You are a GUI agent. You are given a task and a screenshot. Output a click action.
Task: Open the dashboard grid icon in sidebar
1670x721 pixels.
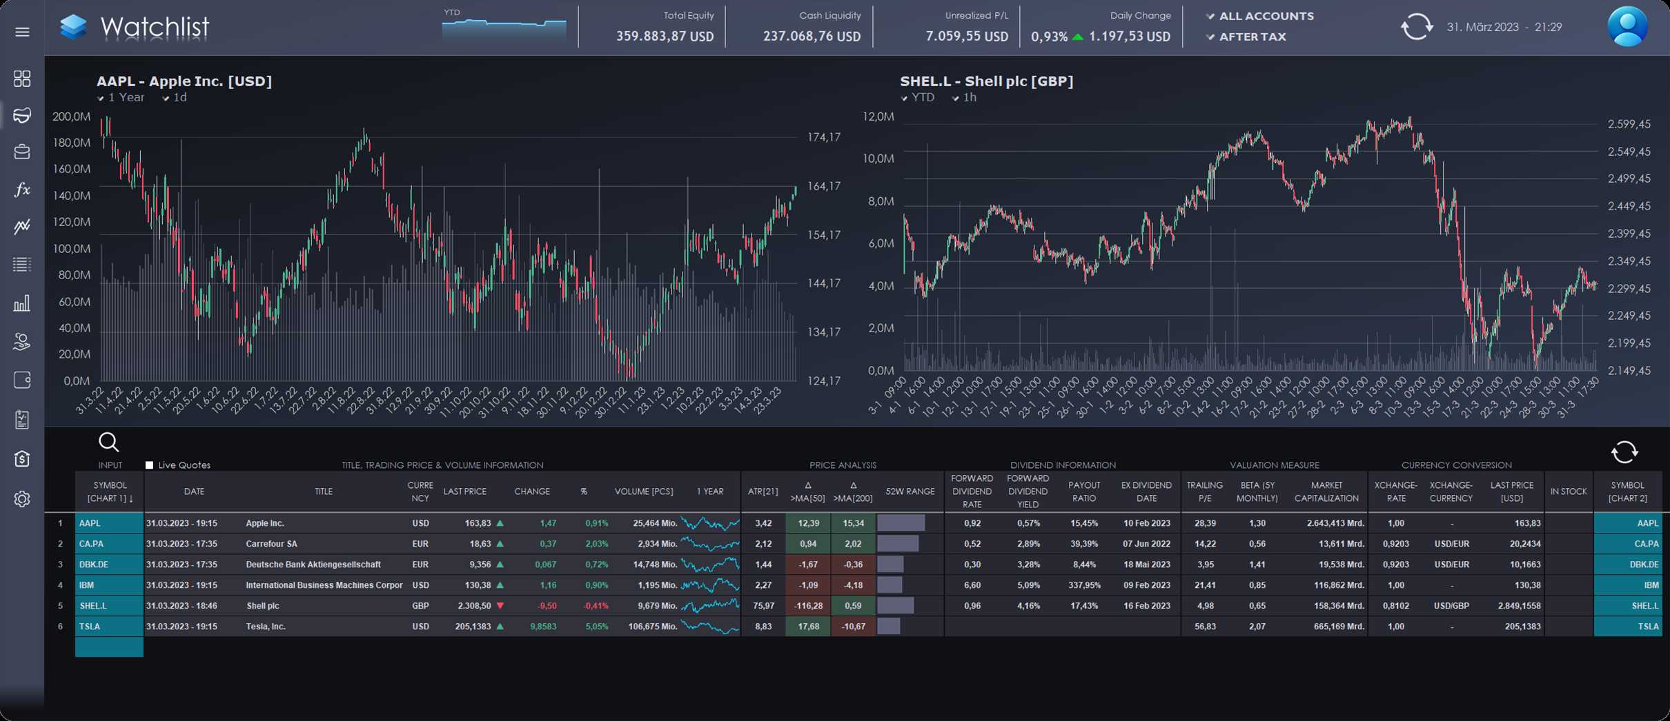22,79
